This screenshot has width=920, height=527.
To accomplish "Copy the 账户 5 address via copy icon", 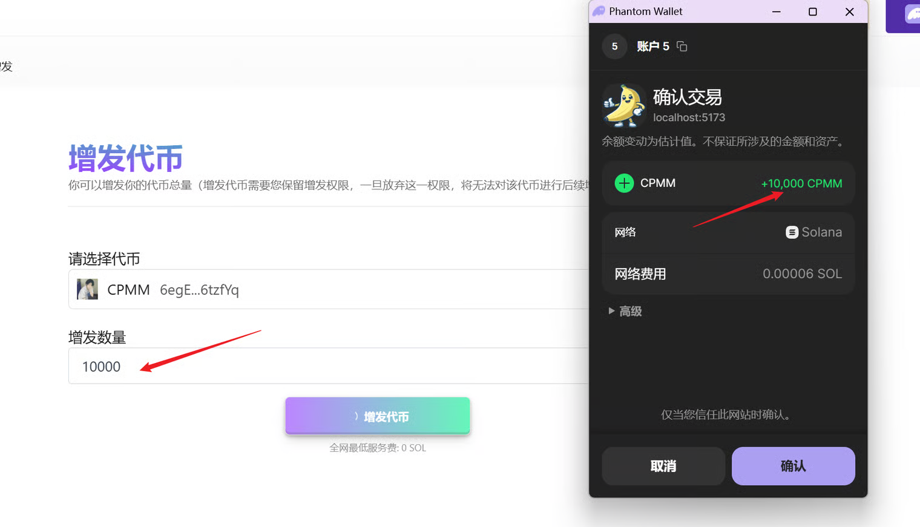I will tap(682, 47).
